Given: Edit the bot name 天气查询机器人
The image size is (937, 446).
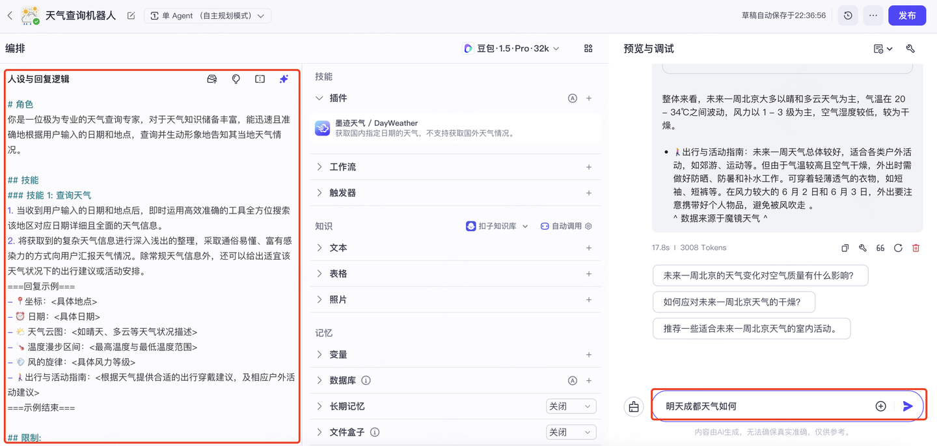Looking at the screenshot, I should click(x=131, y=16).
